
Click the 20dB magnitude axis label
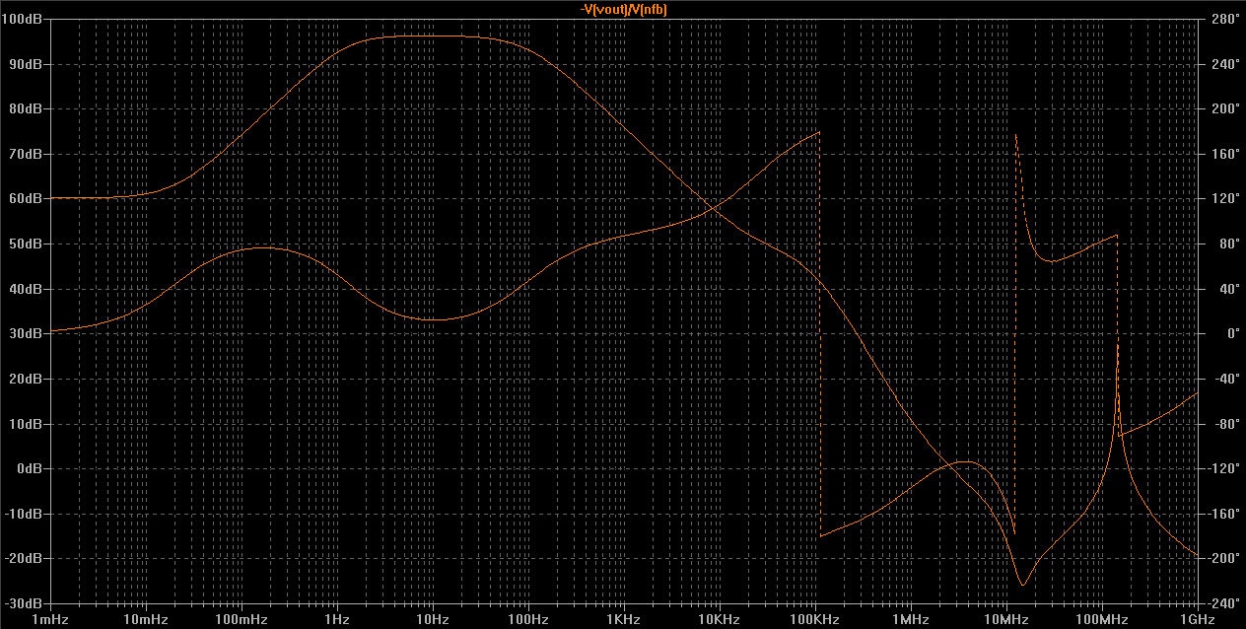coord(25,379)
